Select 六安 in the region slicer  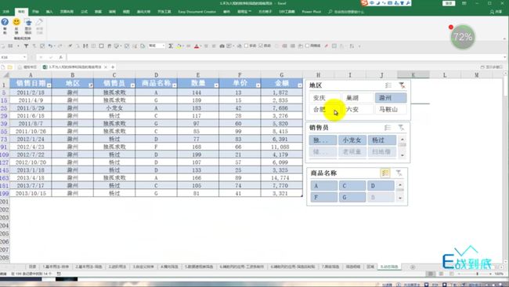pos(358,109)
